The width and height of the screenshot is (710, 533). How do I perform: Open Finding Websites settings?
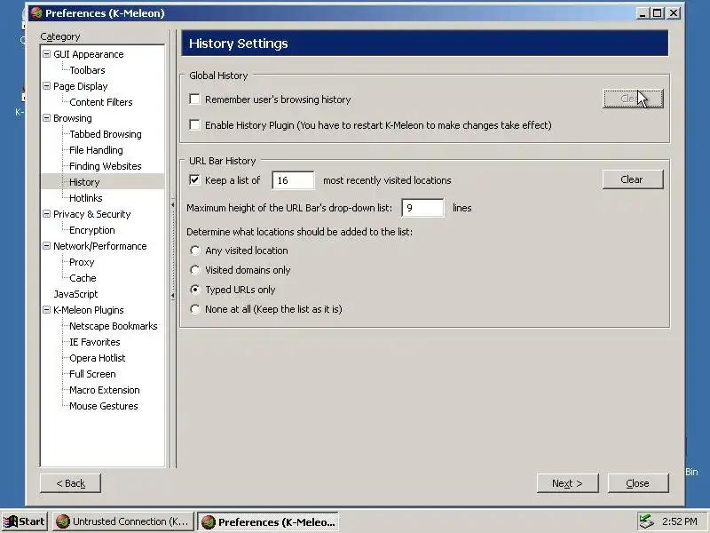click(105, 166)
